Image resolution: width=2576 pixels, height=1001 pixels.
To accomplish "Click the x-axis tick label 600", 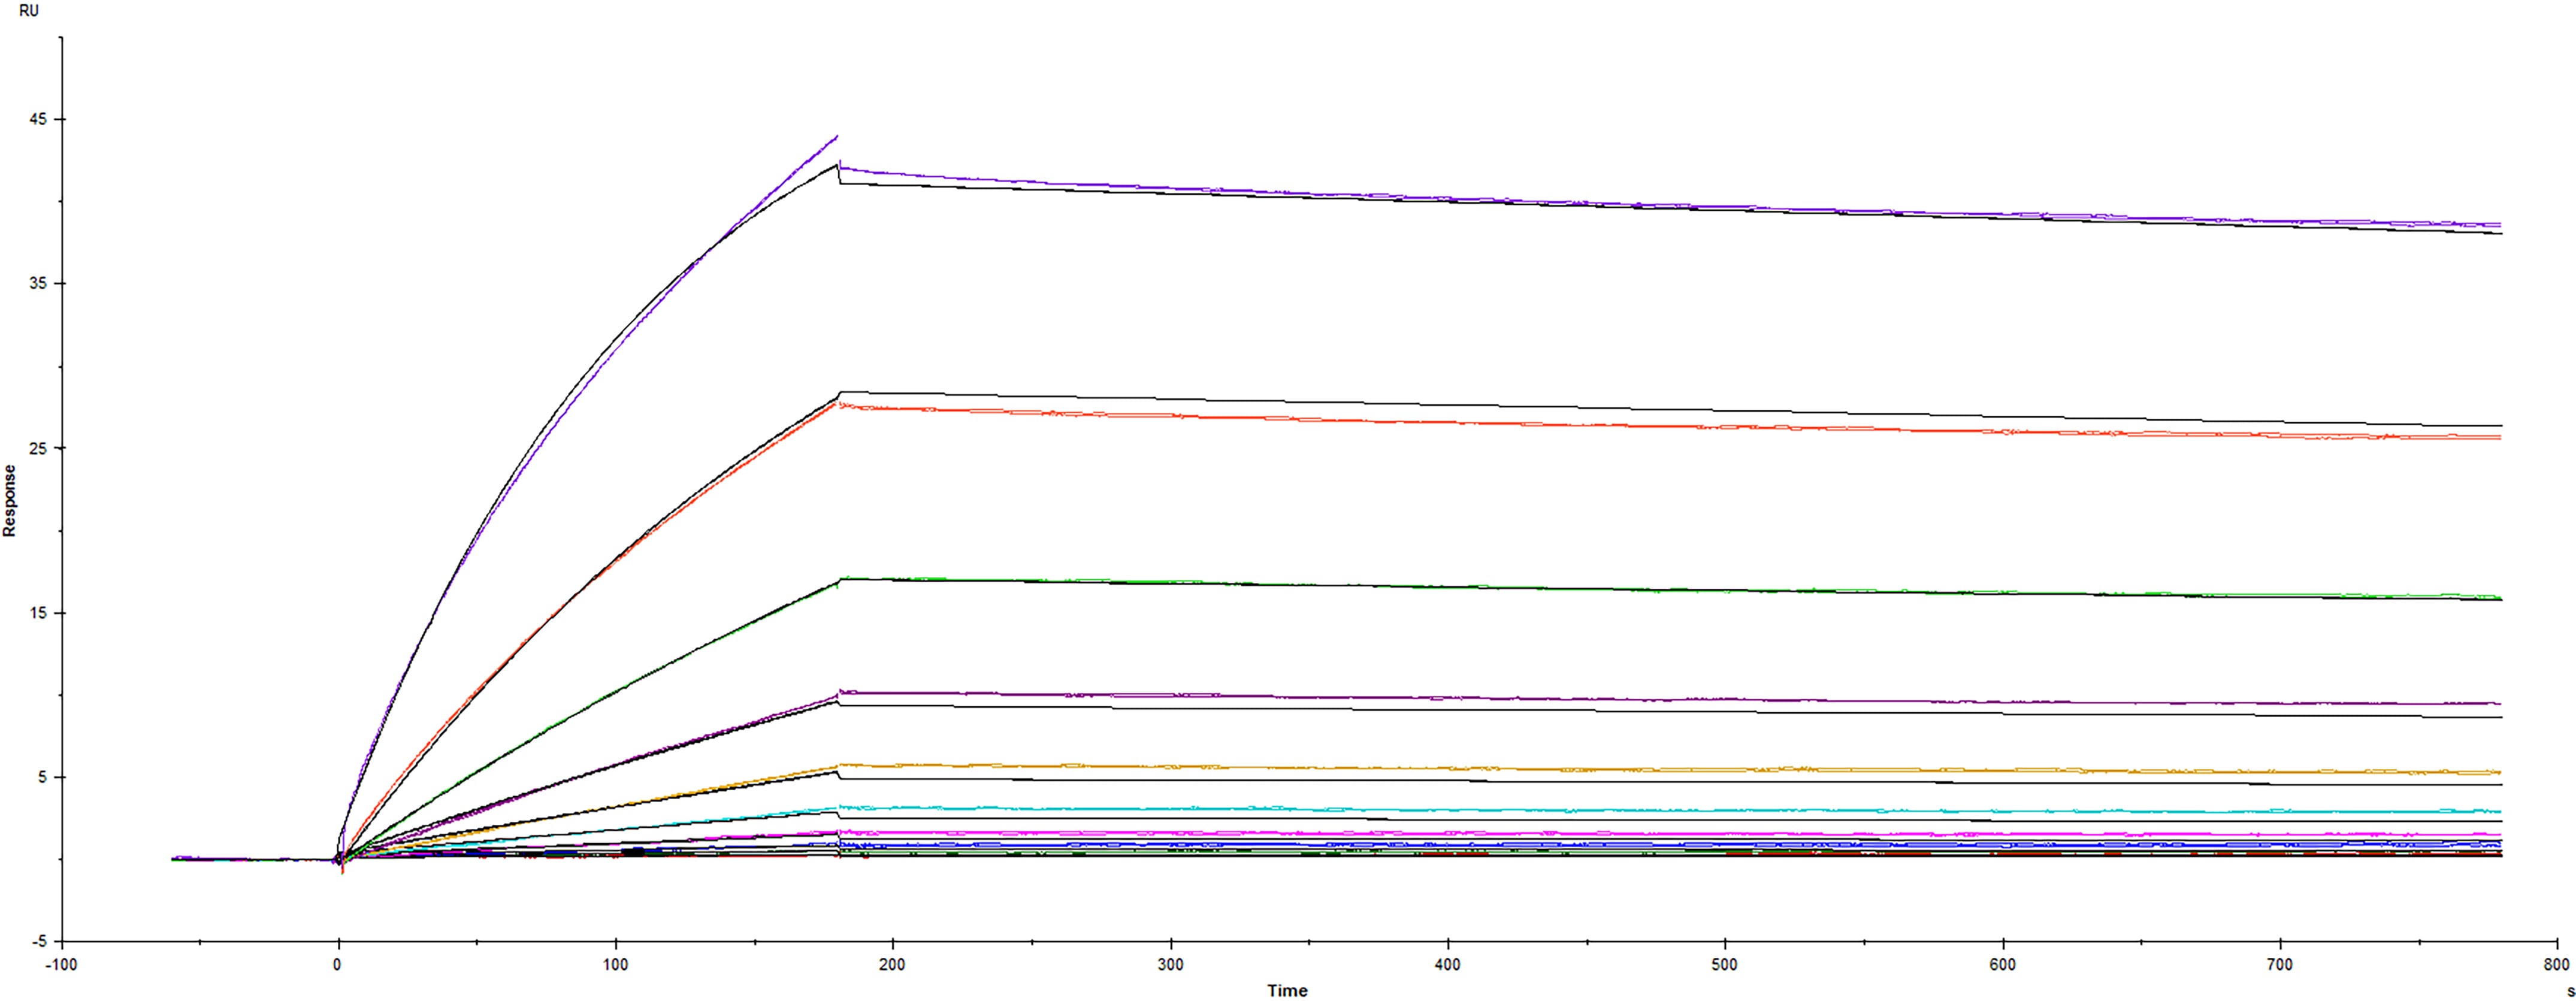I will 2002,965.
